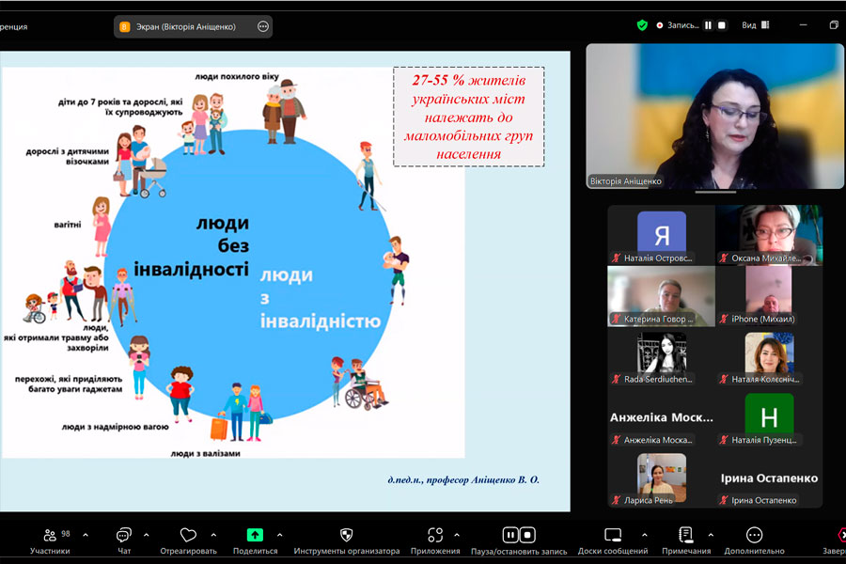Click muted mic icon of Rada Serdiuchen...
This screenshot has height=564, width=846.
[x=616, y=380]
